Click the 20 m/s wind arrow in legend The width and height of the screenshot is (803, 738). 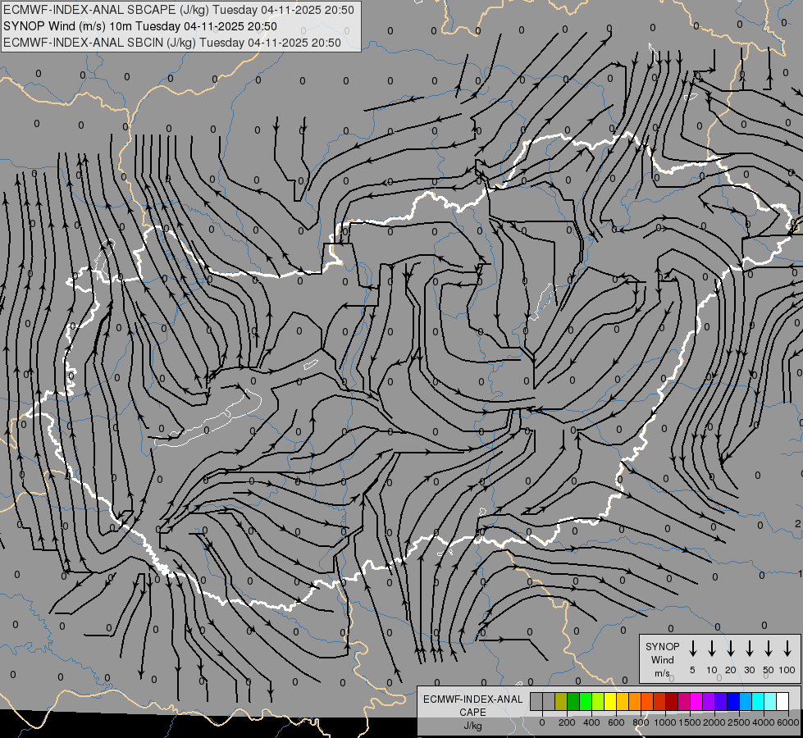(x=730, y=649)
